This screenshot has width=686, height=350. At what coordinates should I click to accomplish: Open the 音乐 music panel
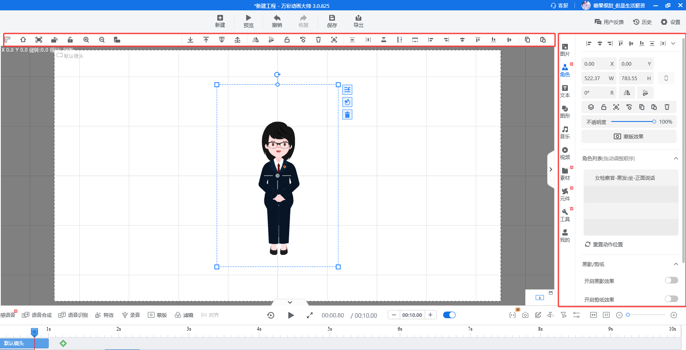coord(565,132)
